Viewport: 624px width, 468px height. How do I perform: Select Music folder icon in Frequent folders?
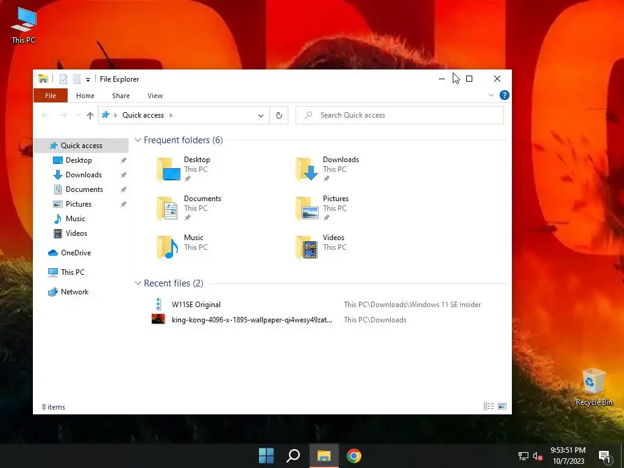pyautogui.click(x=168, y=247)
